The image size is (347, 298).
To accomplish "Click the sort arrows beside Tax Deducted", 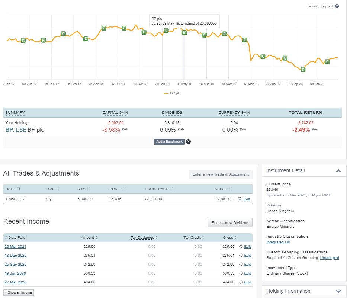I will click(157, 238).
